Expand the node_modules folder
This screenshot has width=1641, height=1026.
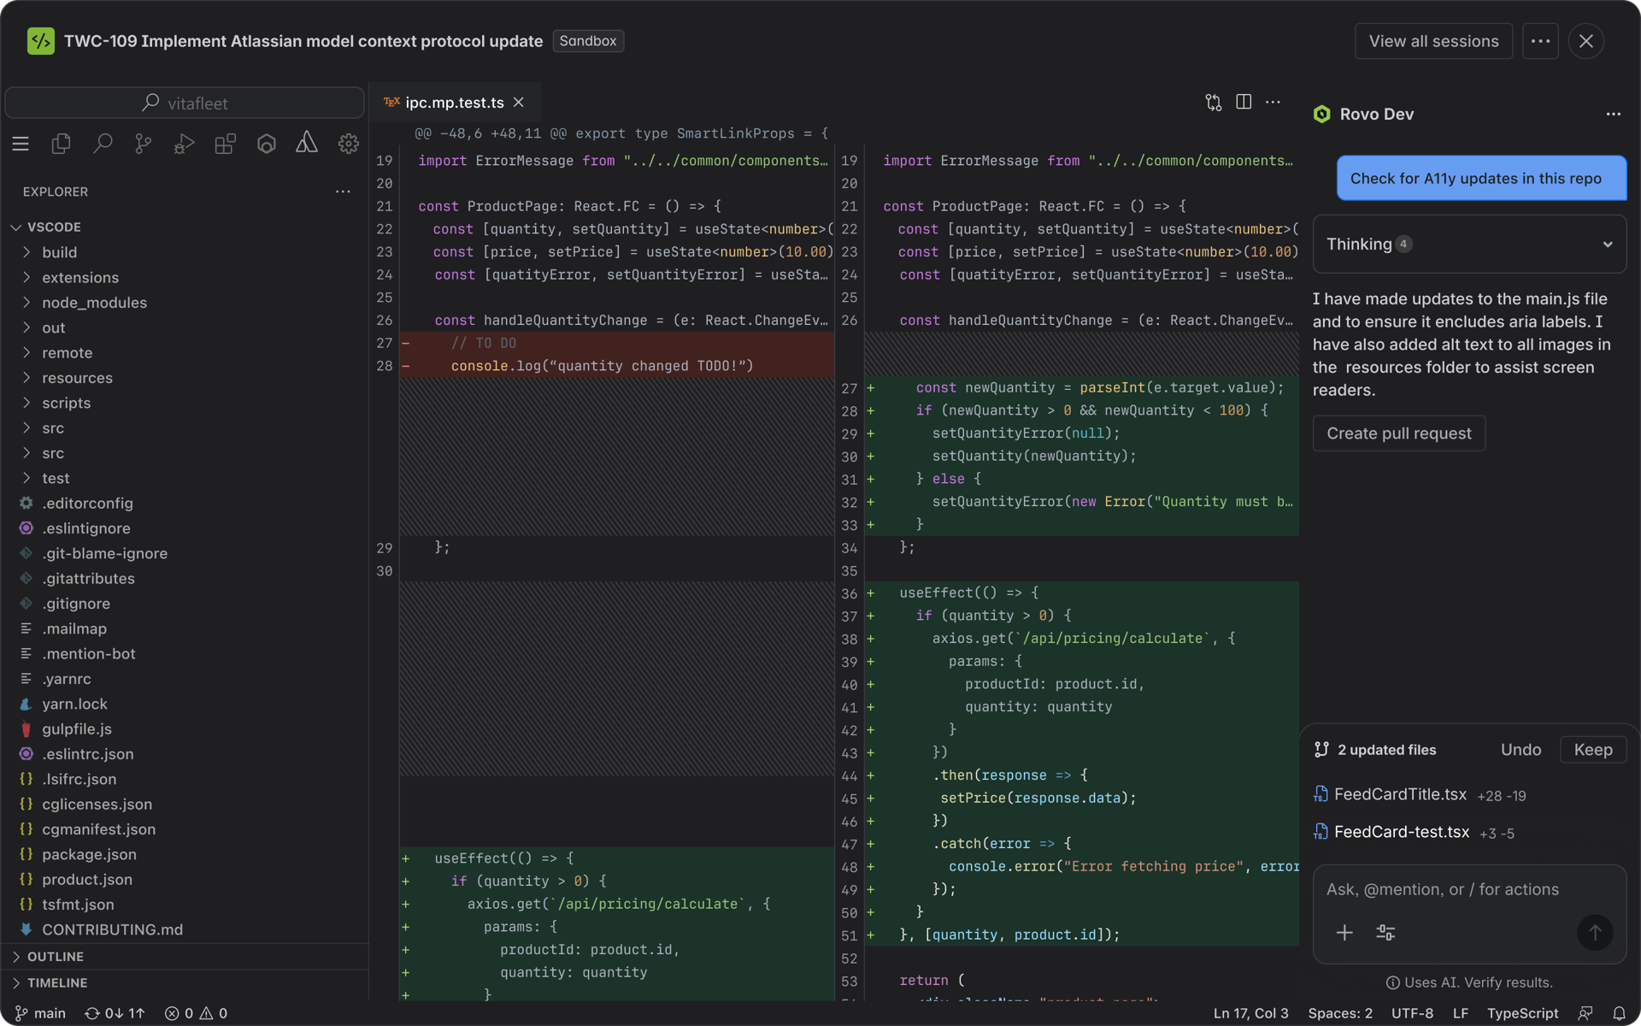coord(95,302)
